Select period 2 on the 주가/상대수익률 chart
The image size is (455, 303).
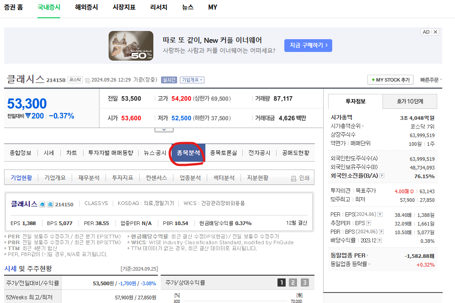coord(293,282)
